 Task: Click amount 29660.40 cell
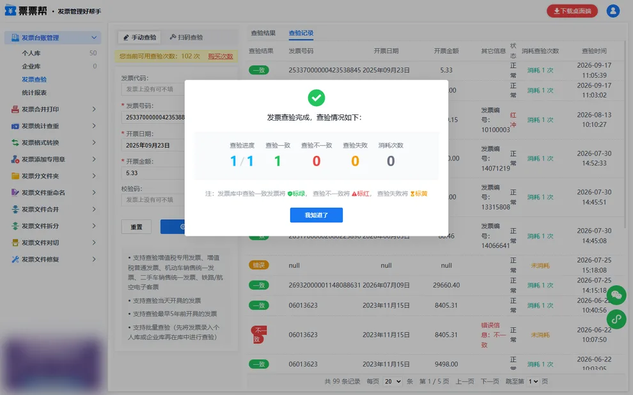(446, 285)
